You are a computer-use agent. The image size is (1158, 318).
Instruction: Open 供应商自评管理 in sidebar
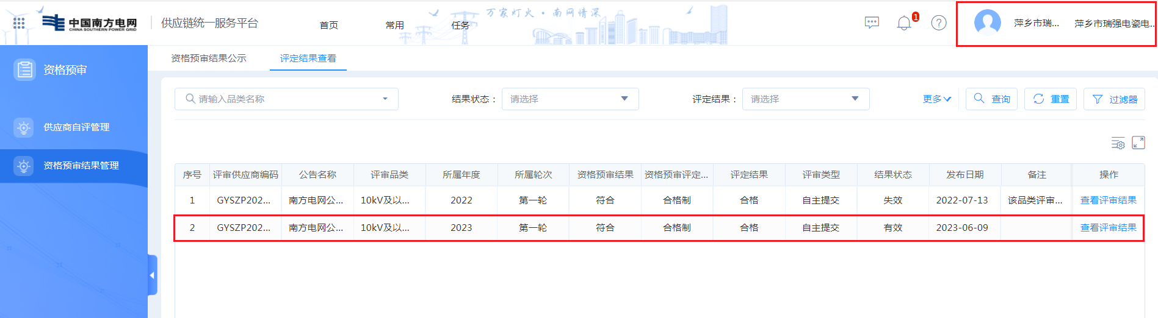point(76,127)
